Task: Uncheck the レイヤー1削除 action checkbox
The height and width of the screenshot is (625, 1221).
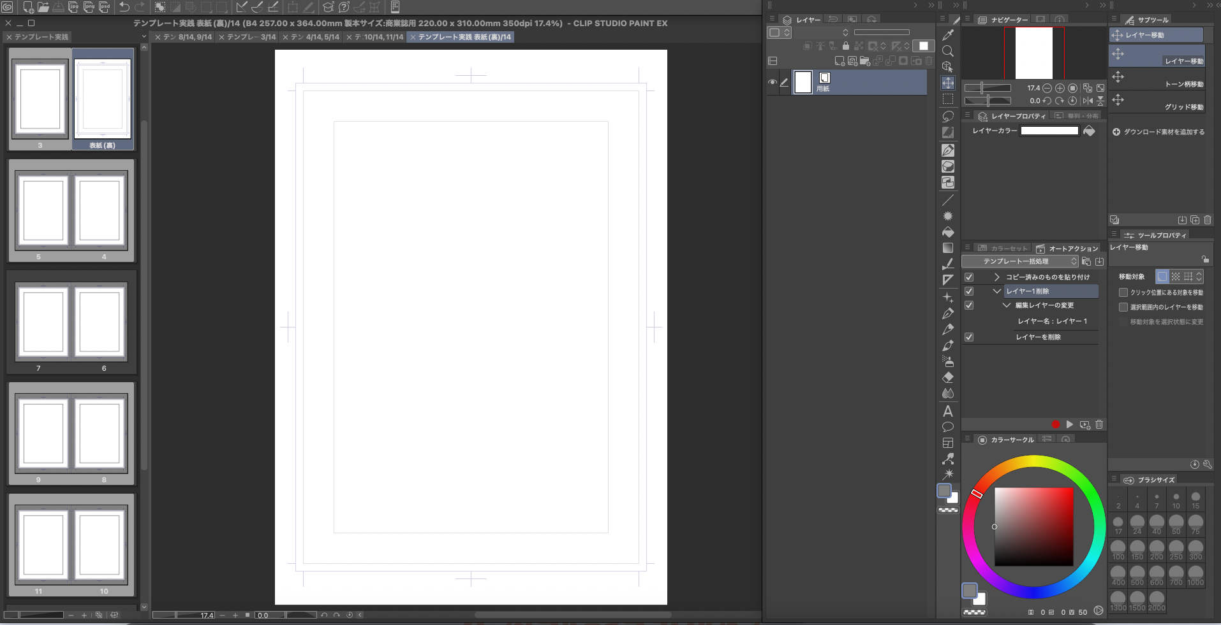Action: click(x=969, y=291)
